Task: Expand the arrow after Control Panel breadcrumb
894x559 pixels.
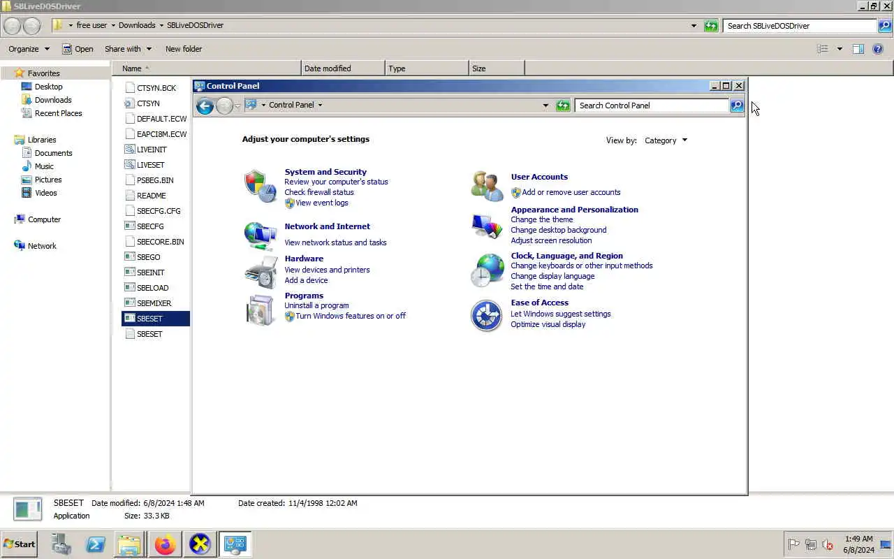Action: tap(320, 106)
